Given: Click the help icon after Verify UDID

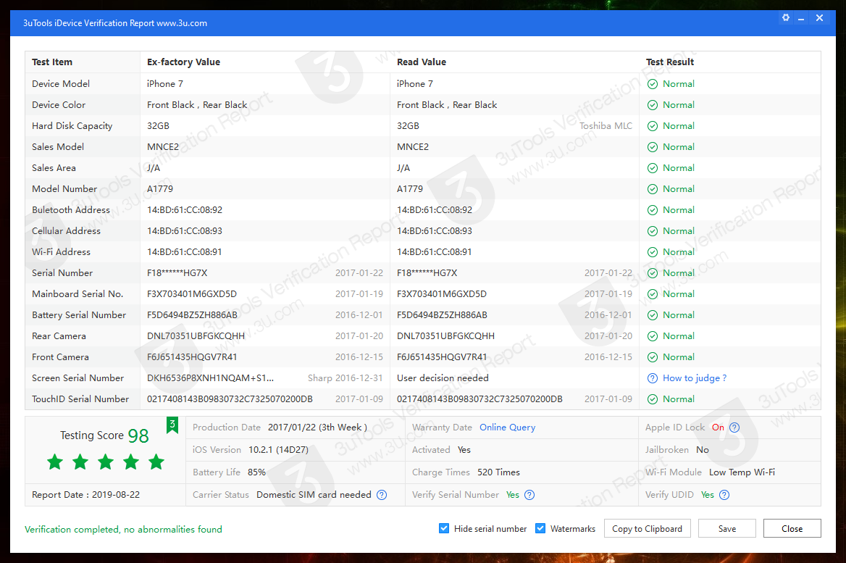Looking at the screenshot, I should click(724, 495).
